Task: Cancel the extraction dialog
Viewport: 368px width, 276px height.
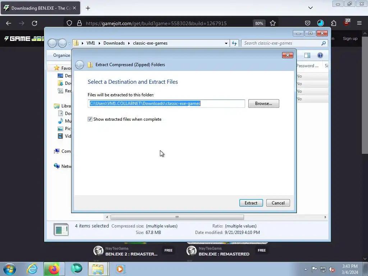Action: click(278, 203)
